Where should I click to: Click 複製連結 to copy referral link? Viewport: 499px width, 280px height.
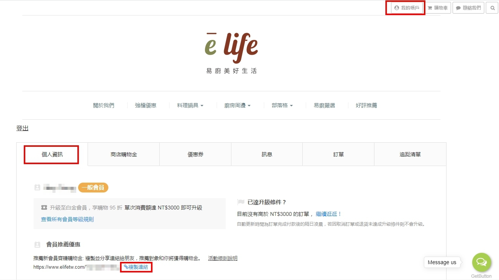136,267
